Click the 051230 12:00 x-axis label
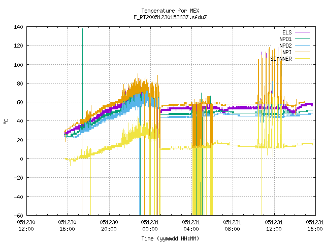 click(x=26, y=226)
